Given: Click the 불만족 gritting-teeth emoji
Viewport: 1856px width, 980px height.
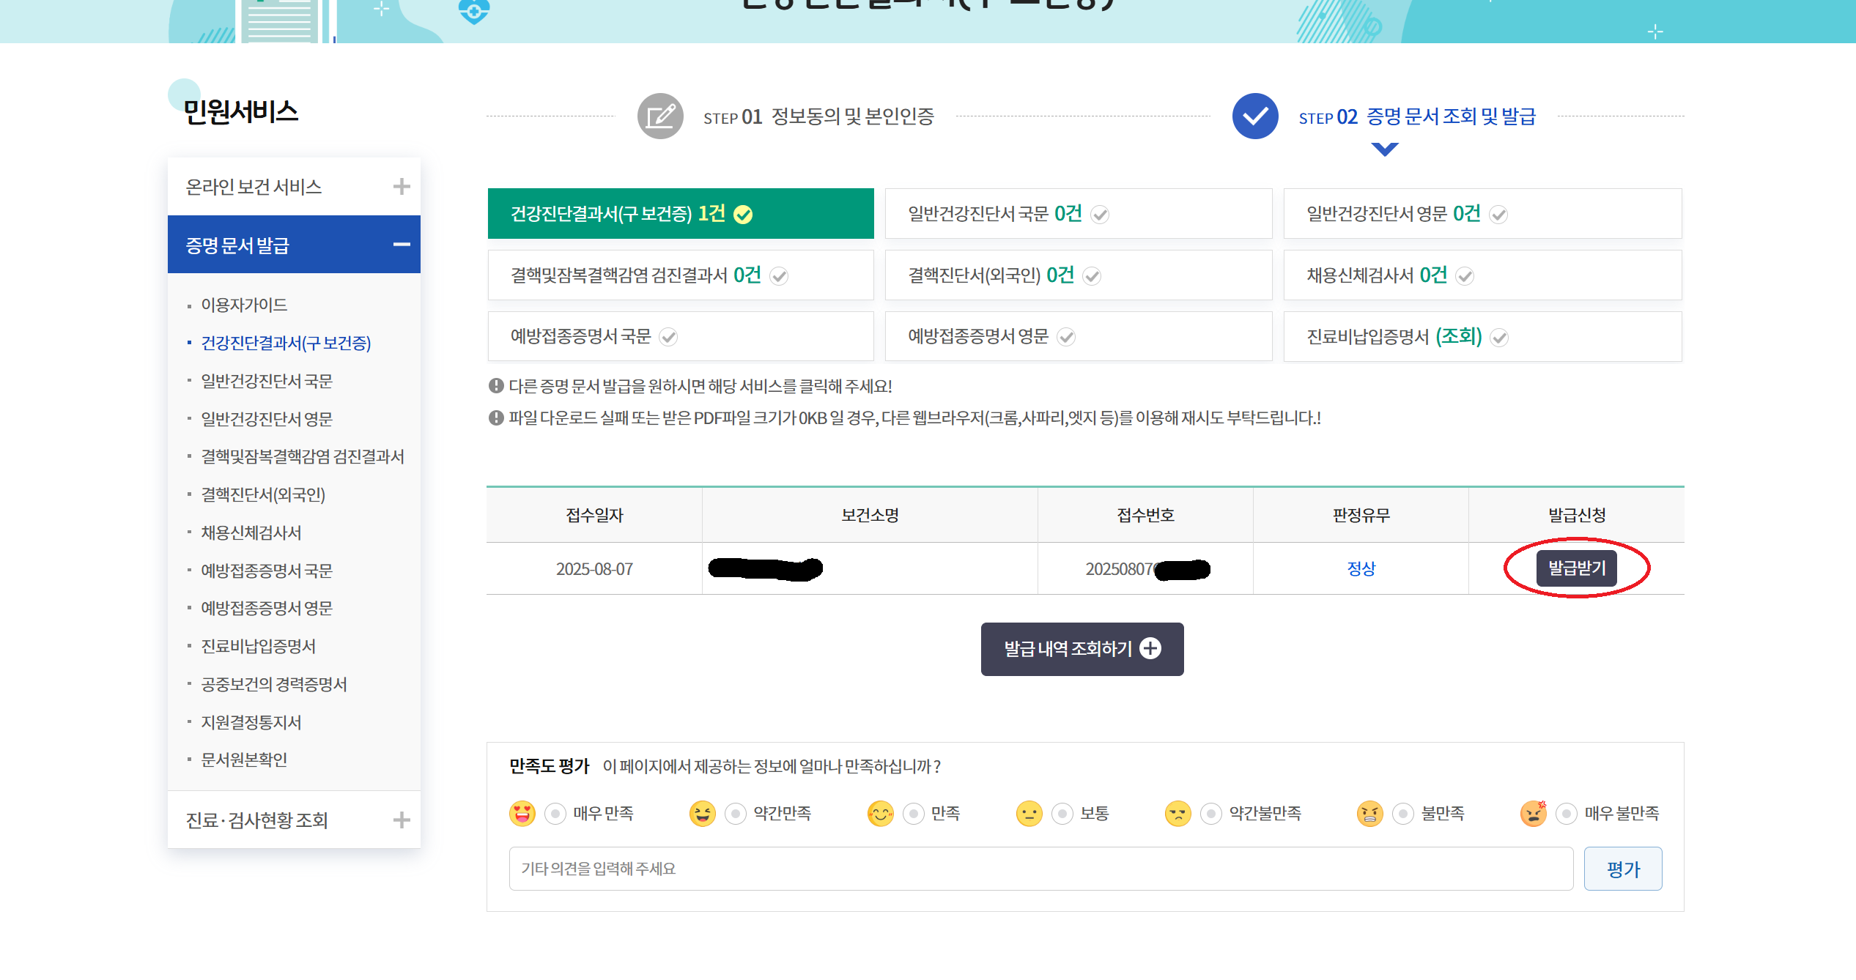Looking at the screenshot, I should pyautogui.click(x=1369, y=813).
